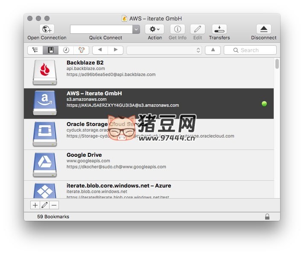Click the Backblaze https URL line

[111, 74]
